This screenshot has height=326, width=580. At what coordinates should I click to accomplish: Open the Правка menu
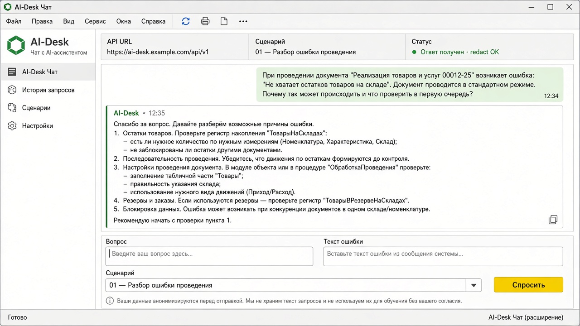point(42,21)
